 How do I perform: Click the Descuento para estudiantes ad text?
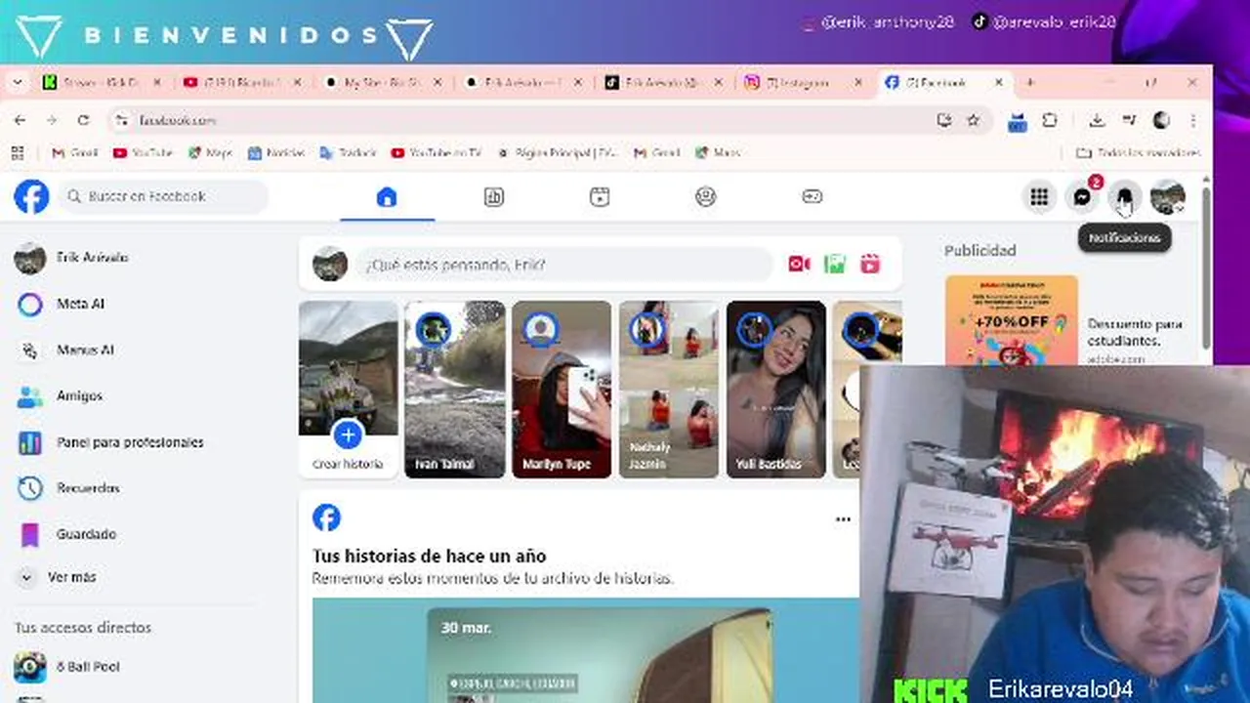(x=1135, y=332)
